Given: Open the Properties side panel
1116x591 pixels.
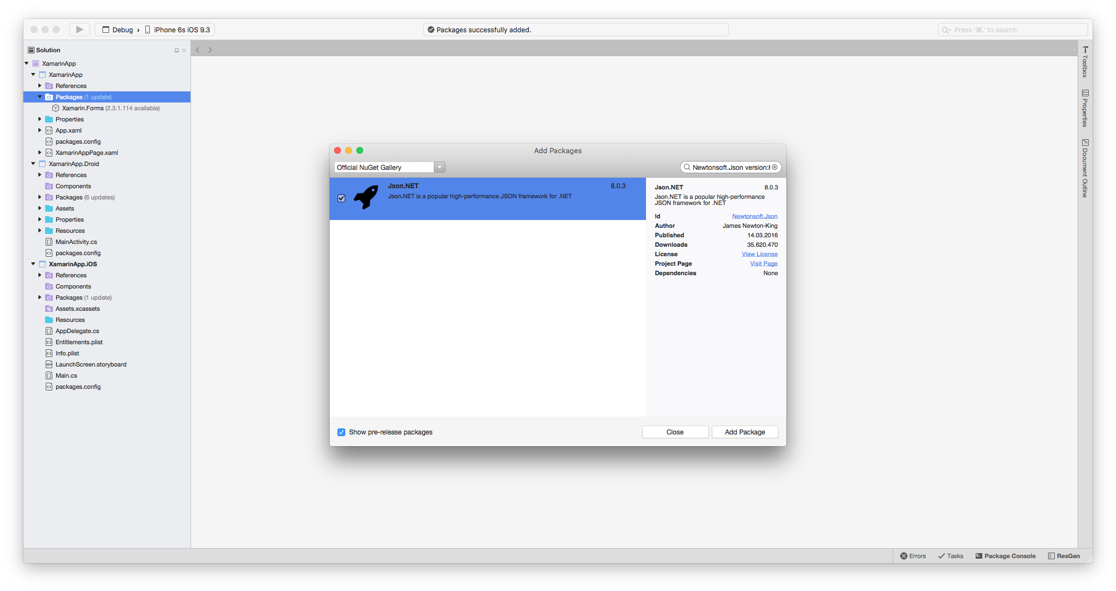Looking at the screenshot, I should coord(1085,109).
